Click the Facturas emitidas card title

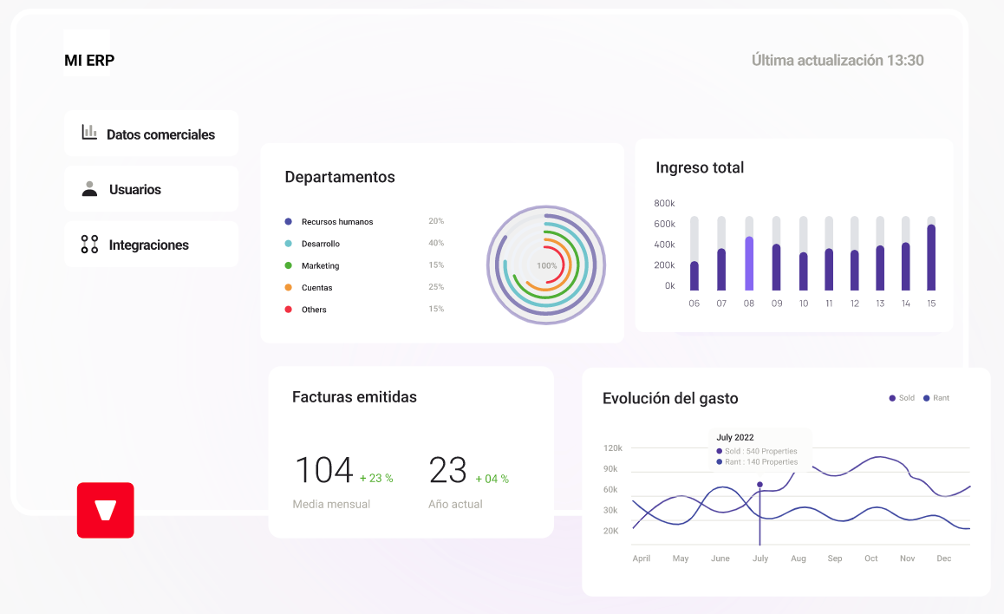pos(355,397)
